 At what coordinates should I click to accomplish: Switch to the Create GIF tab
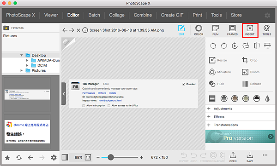[x=172, y=15]
